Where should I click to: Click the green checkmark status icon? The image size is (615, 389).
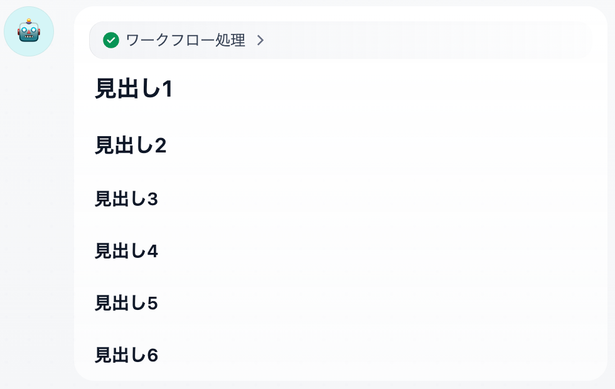click(111, 40)
